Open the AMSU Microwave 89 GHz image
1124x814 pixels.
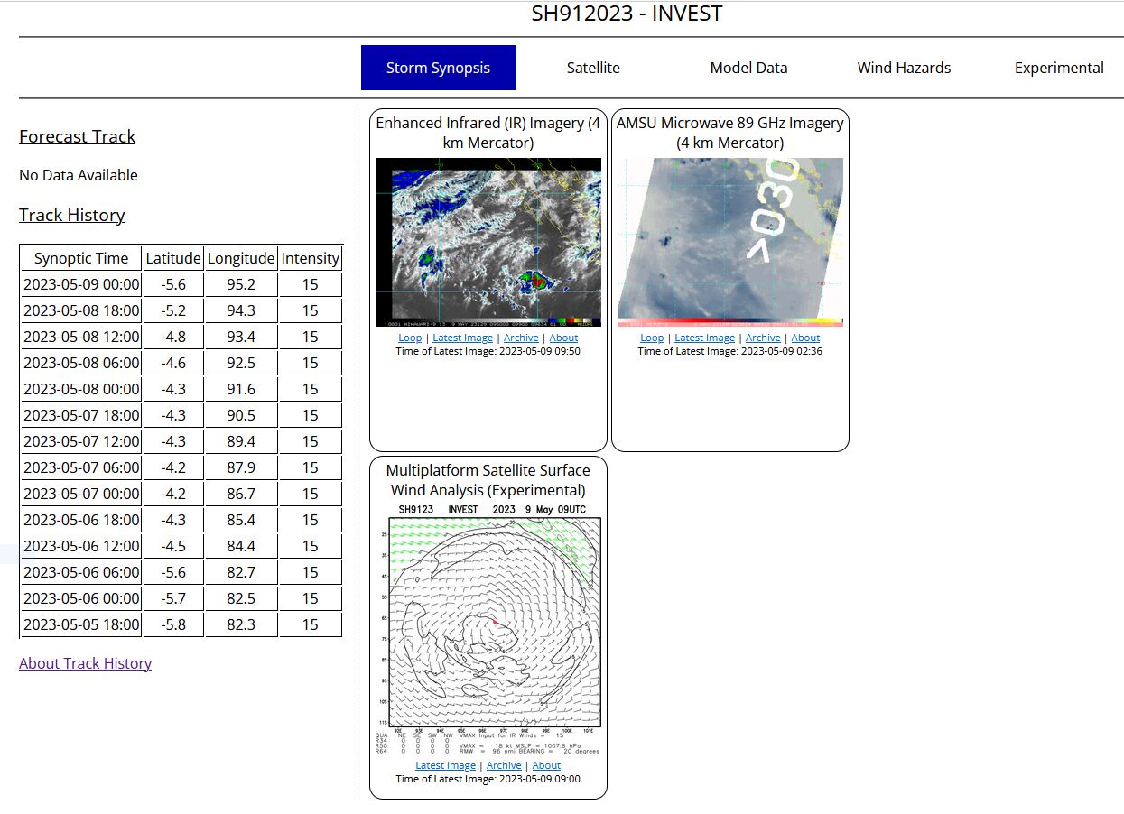click(x=729, y=242)
